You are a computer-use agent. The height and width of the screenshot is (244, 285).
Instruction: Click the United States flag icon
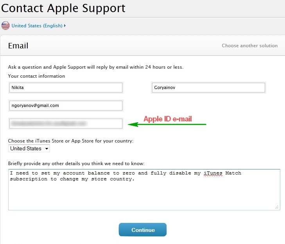tap(5, 26)
